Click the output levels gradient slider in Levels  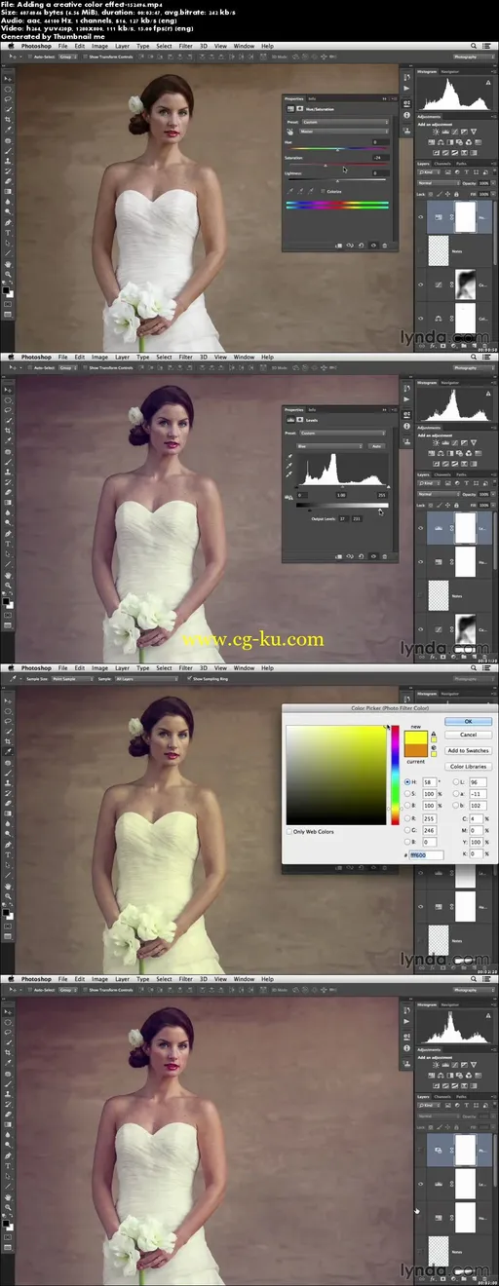[342, 505]
